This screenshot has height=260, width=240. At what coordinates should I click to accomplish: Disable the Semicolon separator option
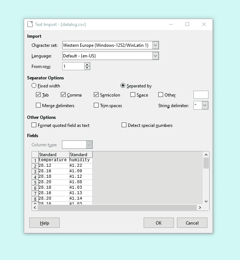[96, 95]
